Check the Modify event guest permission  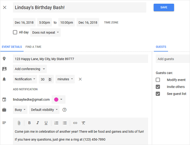pyautogui.click(x=158, y=80)
